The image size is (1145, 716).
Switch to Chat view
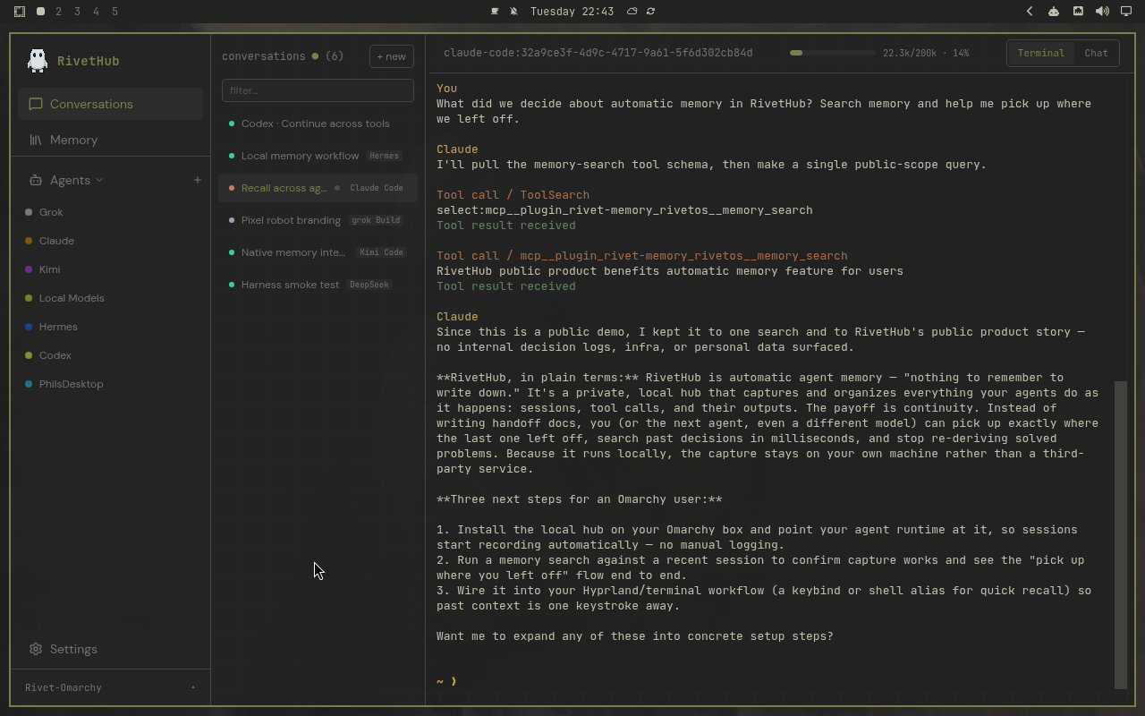coord(1096,53)
